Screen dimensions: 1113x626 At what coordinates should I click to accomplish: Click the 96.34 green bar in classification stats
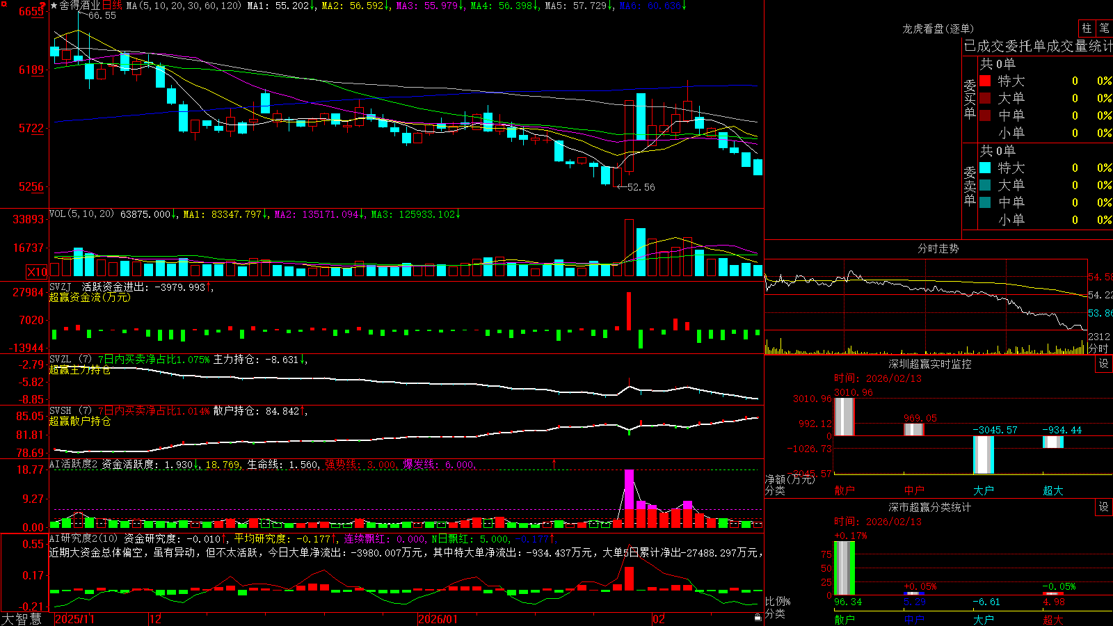click(844, 568)
